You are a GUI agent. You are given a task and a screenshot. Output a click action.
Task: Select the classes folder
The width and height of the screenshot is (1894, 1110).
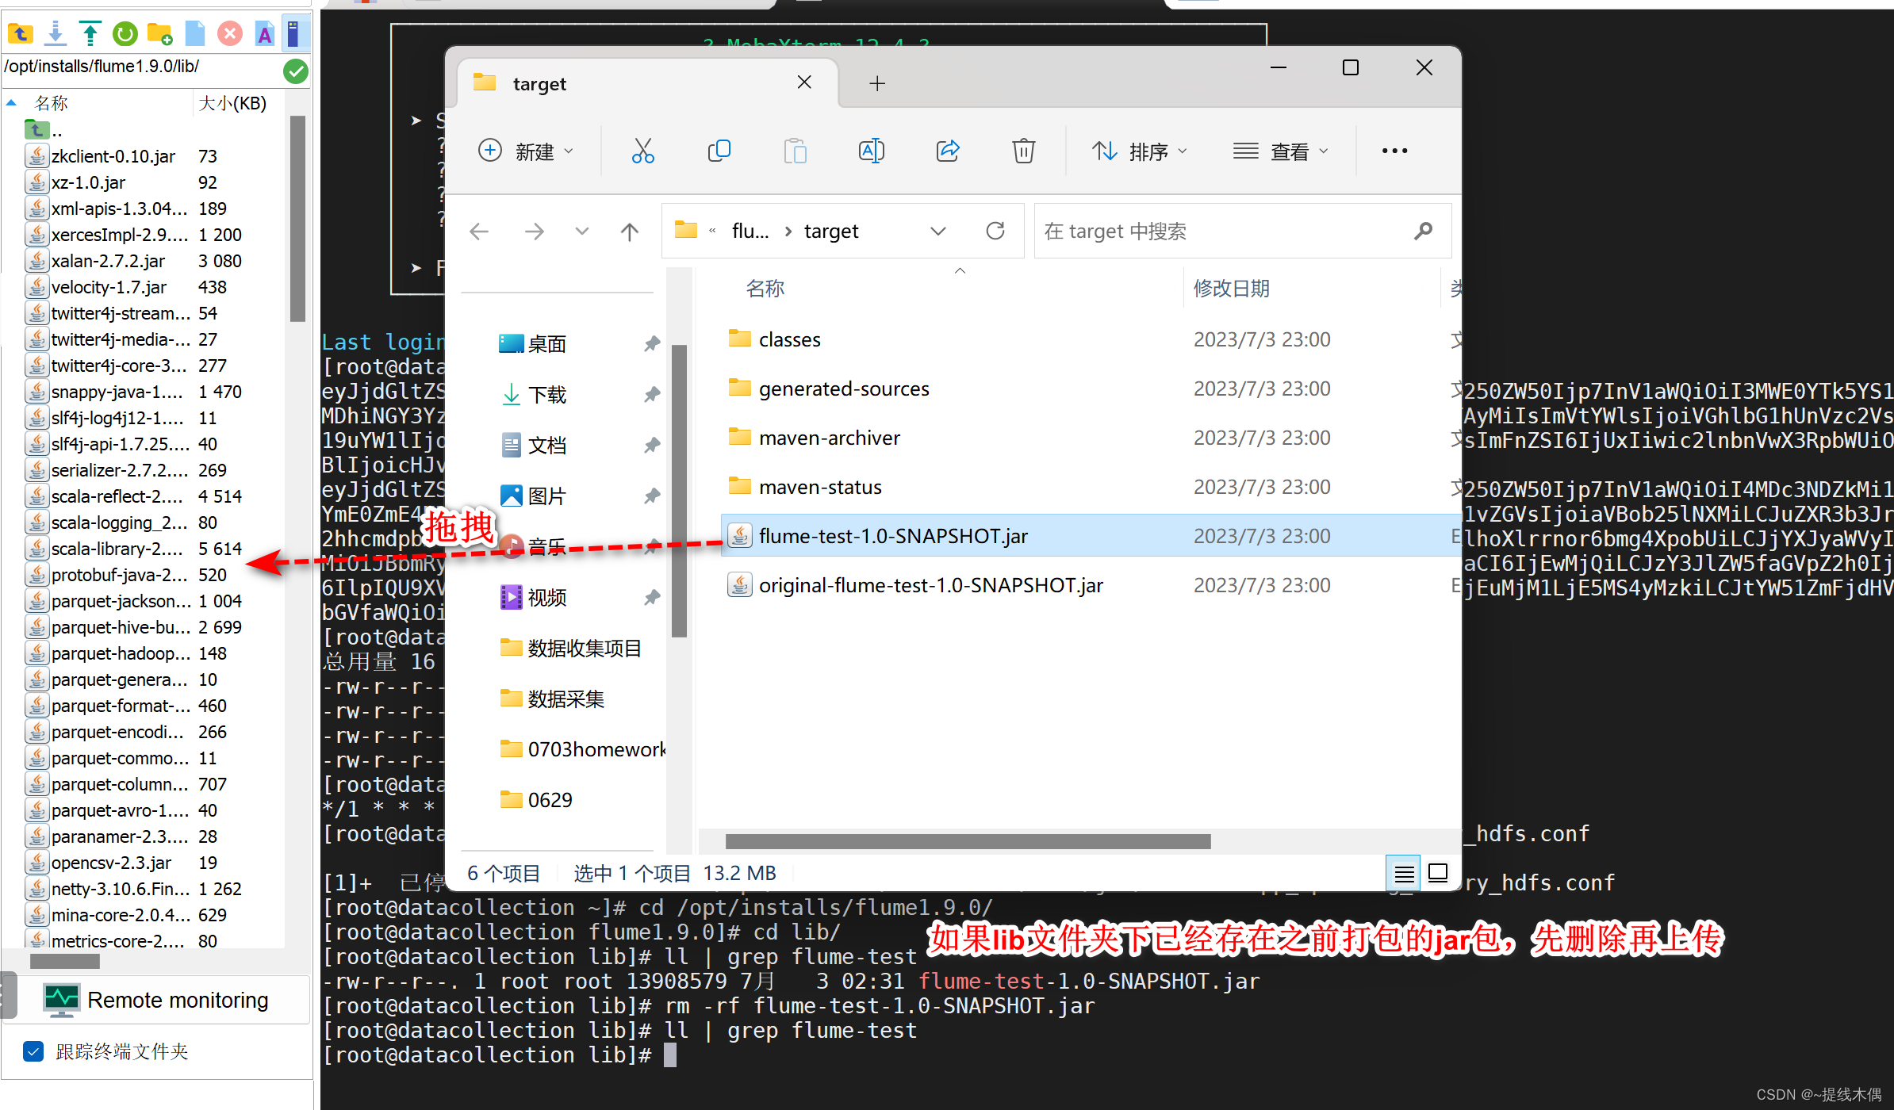[x=1091, y=339]
